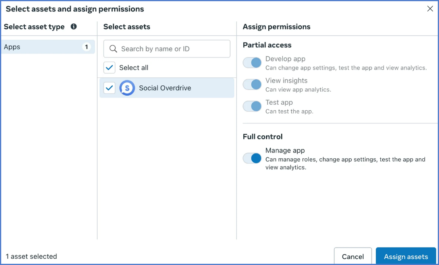Image resolution: width=439 pixels, height=265 pixels.
Task: Toggle the Develop app switch
Action: [252, 63]
